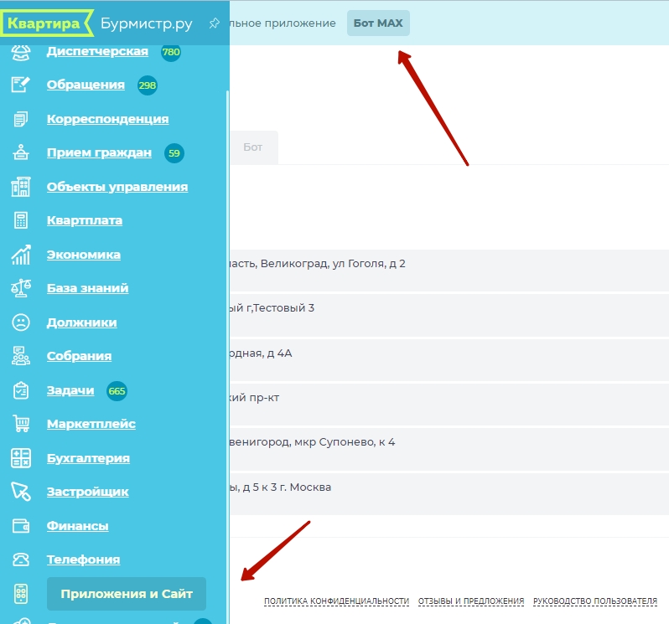Open Политика конфиденциальности link
Image resolution: width=669 pixels, height=624 pixels.
pos(336,601)
